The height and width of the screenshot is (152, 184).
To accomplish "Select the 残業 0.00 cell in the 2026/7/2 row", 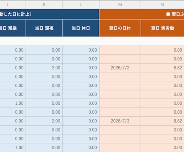I will pyautogui.click(x=13, y=68).
